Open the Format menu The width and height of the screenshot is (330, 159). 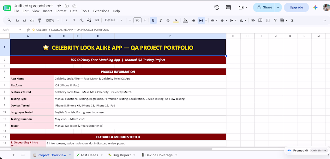click(61, 11)
